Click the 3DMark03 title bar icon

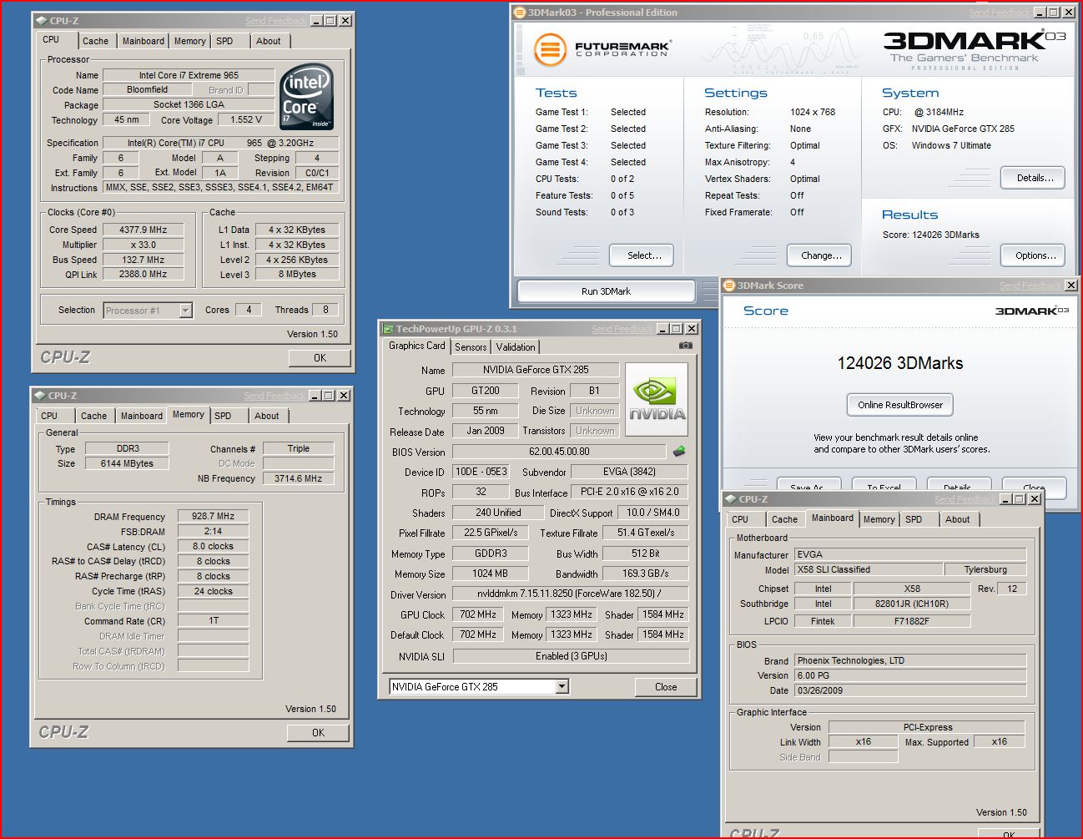pos(520,13)
